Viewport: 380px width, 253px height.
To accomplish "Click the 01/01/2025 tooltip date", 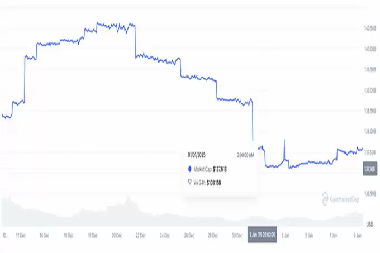I will pyautogui.click(x=198, y=155).
